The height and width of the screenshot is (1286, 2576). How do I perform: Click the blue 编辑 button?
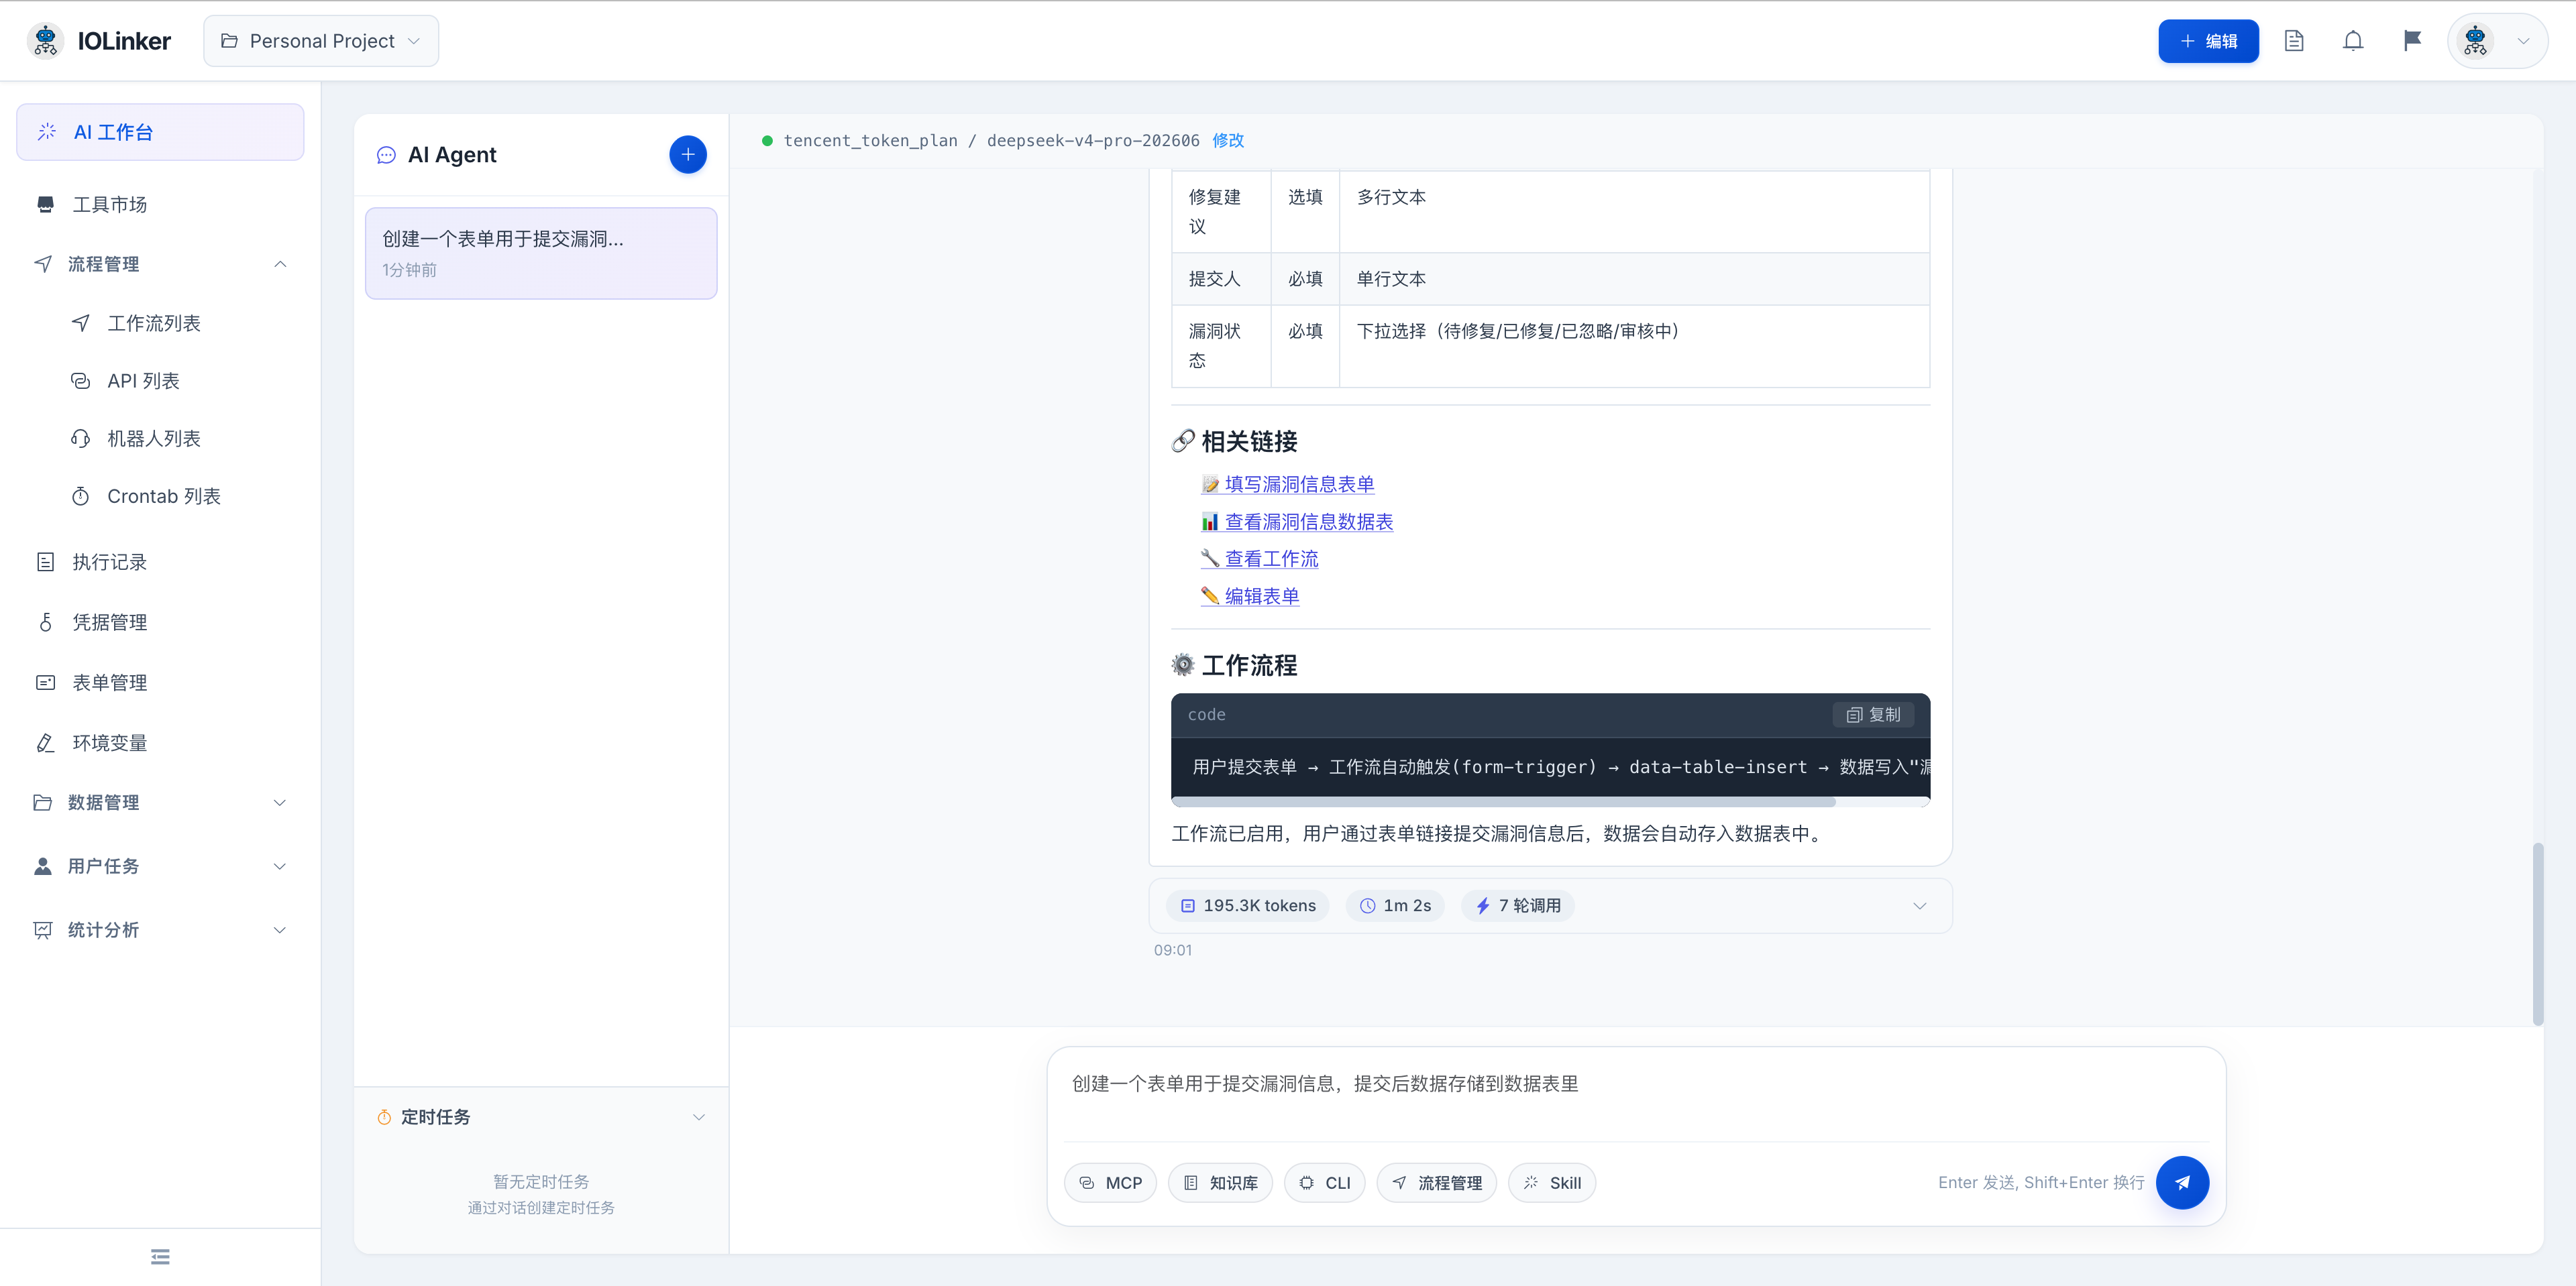tap(2208, 41)
